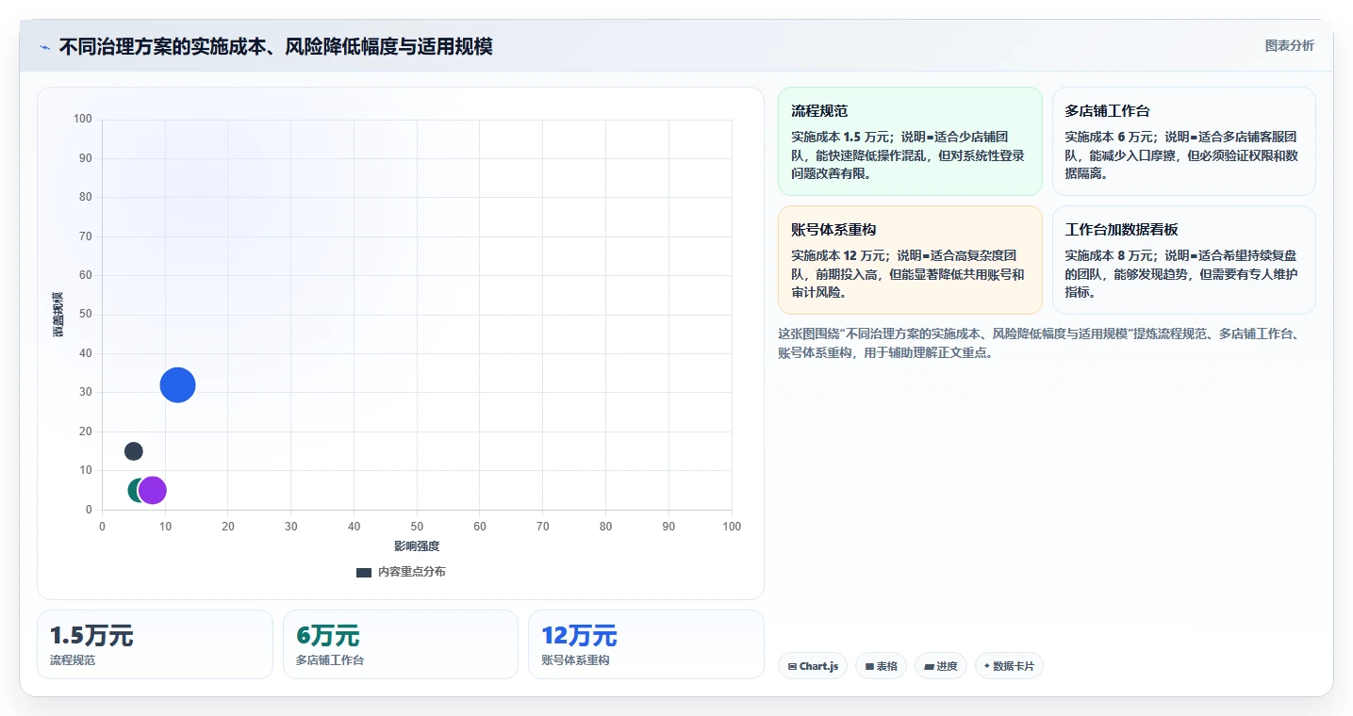Click the diamond icon in 数据卡片 chip

987,666
